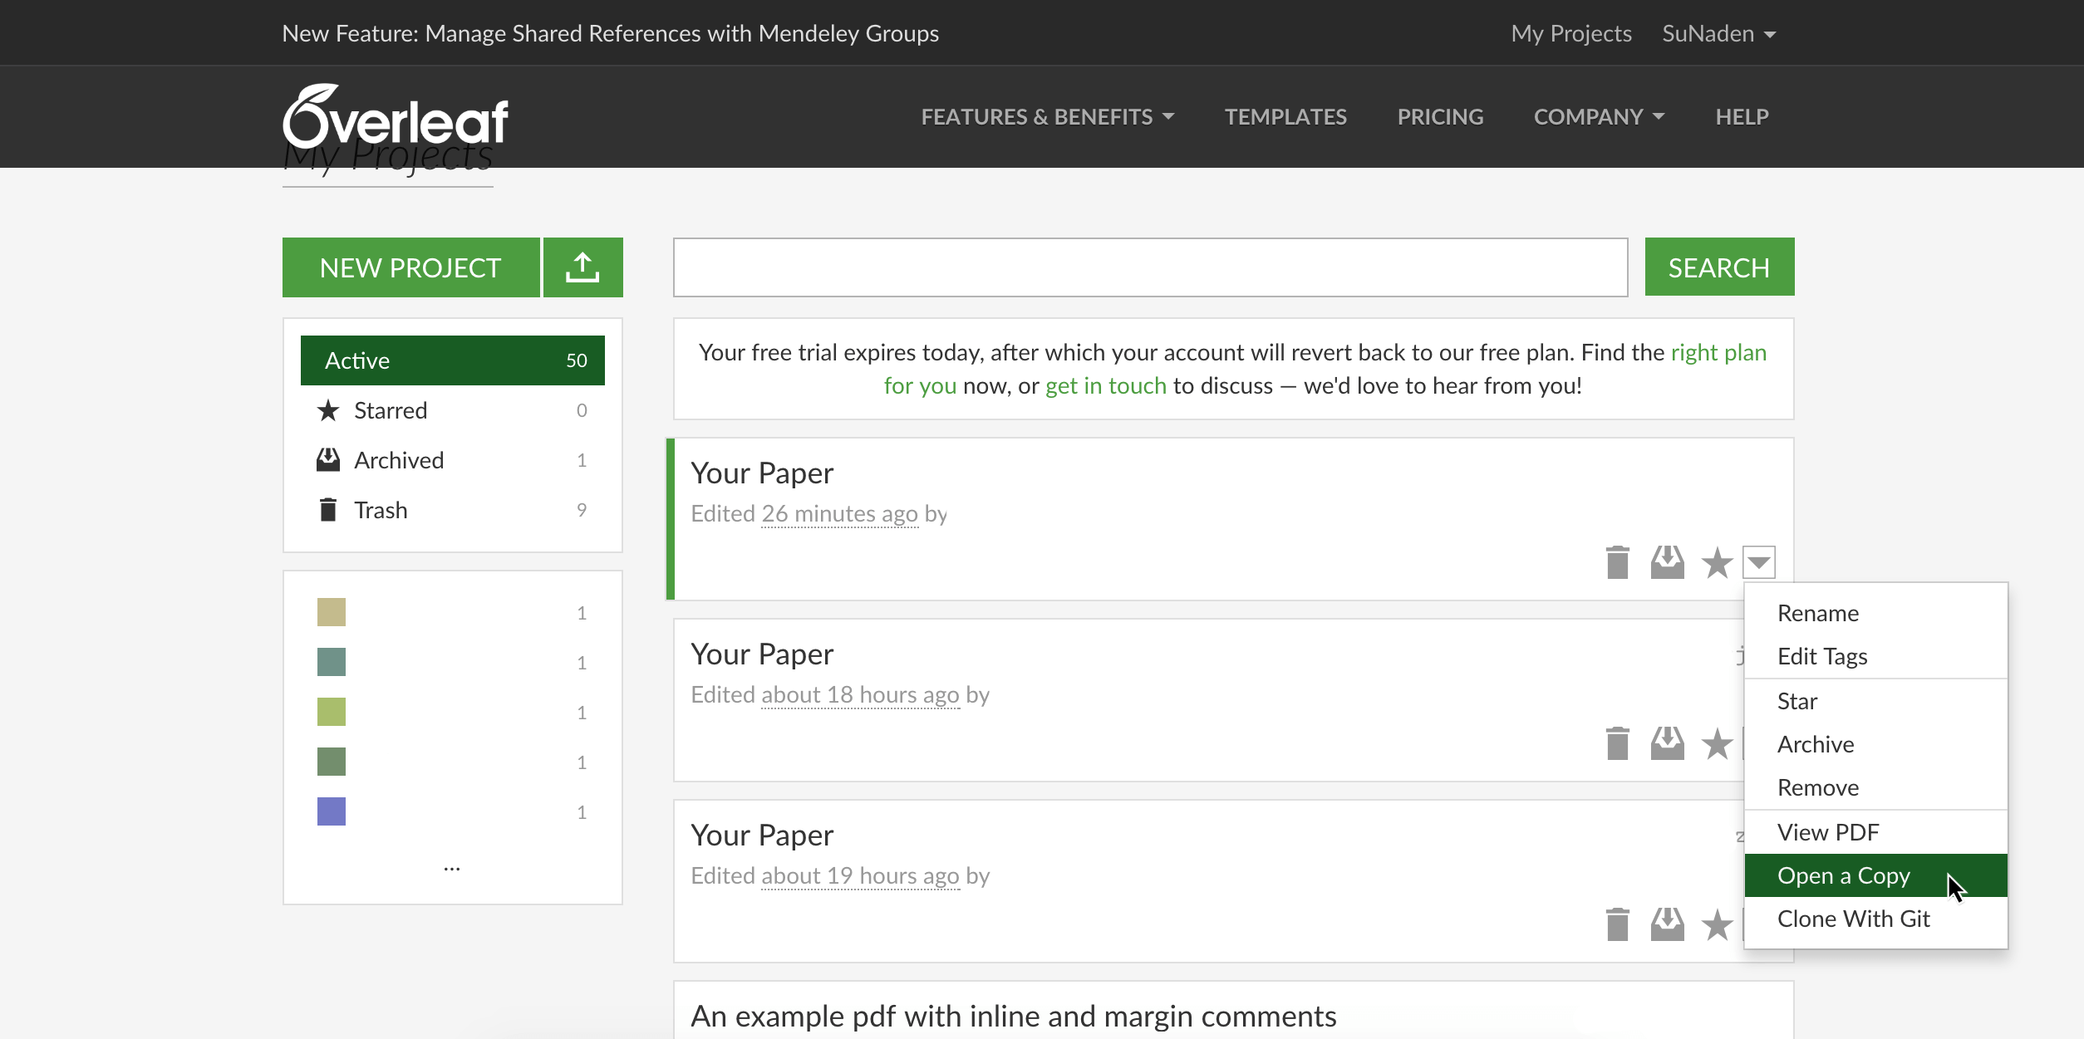
Task: Trash the project edited 18 hours ago
Action: click(x=1617, y=743)
